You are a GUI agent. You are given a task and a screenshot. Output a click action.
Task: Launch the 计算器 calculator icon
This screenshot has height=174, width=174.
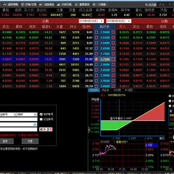(x=94, y=4)
